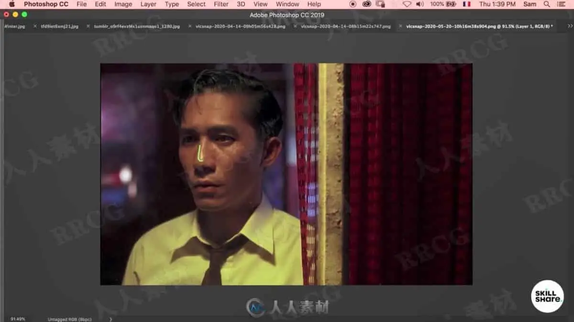Switch to the vlcsnap-2020-04-14-09h05m56s428.png tab
The image size is (574, 322).
coord(240,26)
